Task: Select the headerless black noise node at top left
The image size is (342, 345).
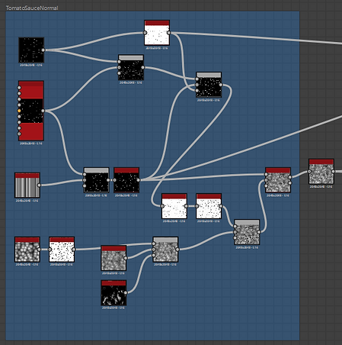Action: click(x=31, y=50)
